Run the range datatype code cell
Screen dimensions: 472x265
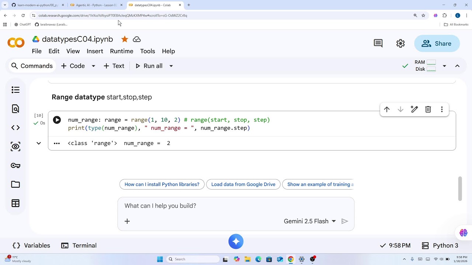click(57, 120)
